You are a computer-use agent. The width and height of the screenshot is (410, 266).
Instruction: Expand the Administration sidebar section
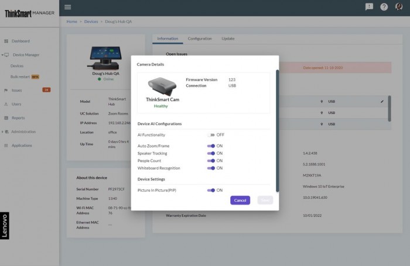[x=3, y=132]
